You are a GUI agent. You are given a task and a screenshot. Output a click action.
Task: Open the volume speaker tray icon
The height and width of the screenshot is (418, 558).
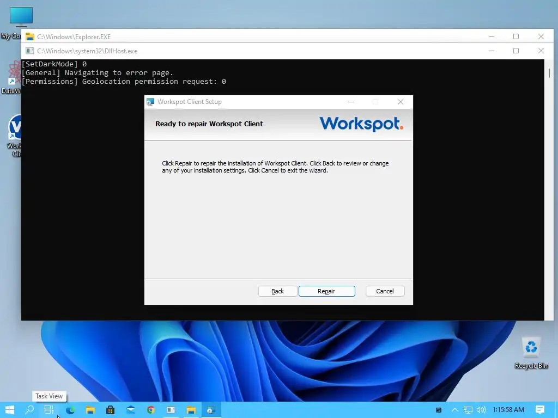point(481,410)
